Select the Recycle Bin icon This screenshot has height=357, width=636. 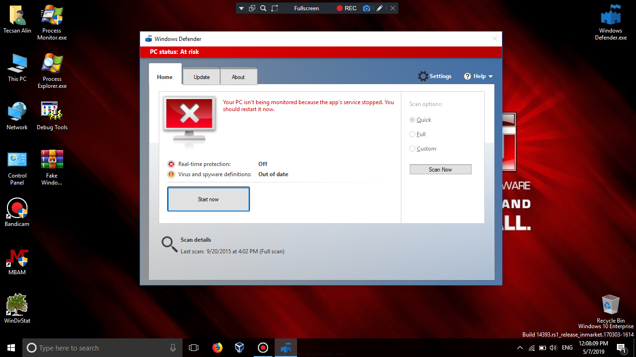(611, 309)
